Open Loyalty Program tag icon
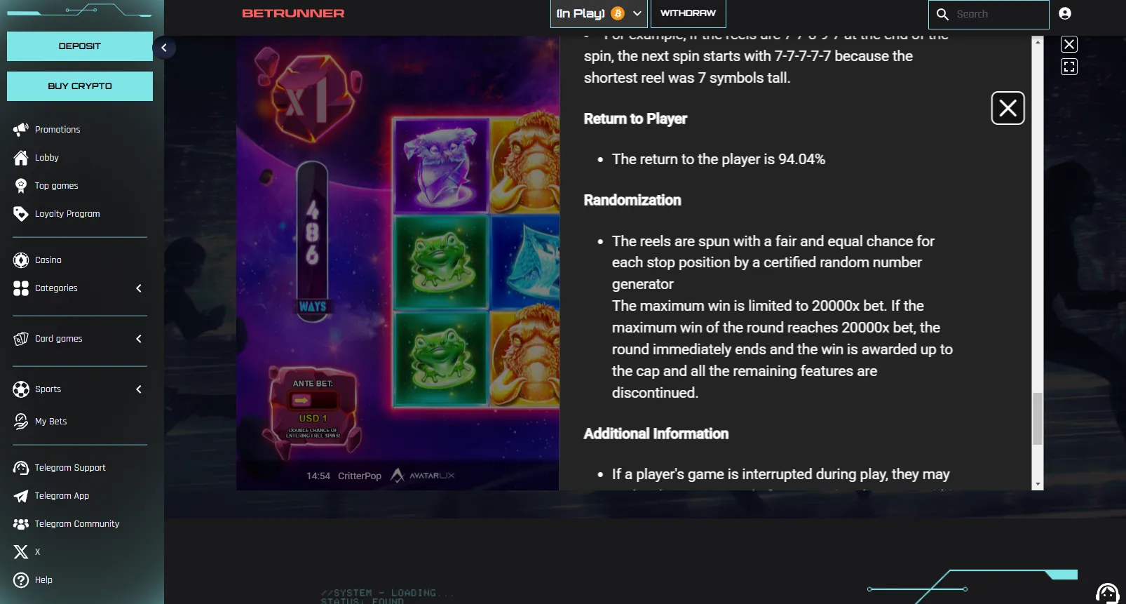Screen dimensions: 1126x604 pyautogui.click(x=21, y=214)
